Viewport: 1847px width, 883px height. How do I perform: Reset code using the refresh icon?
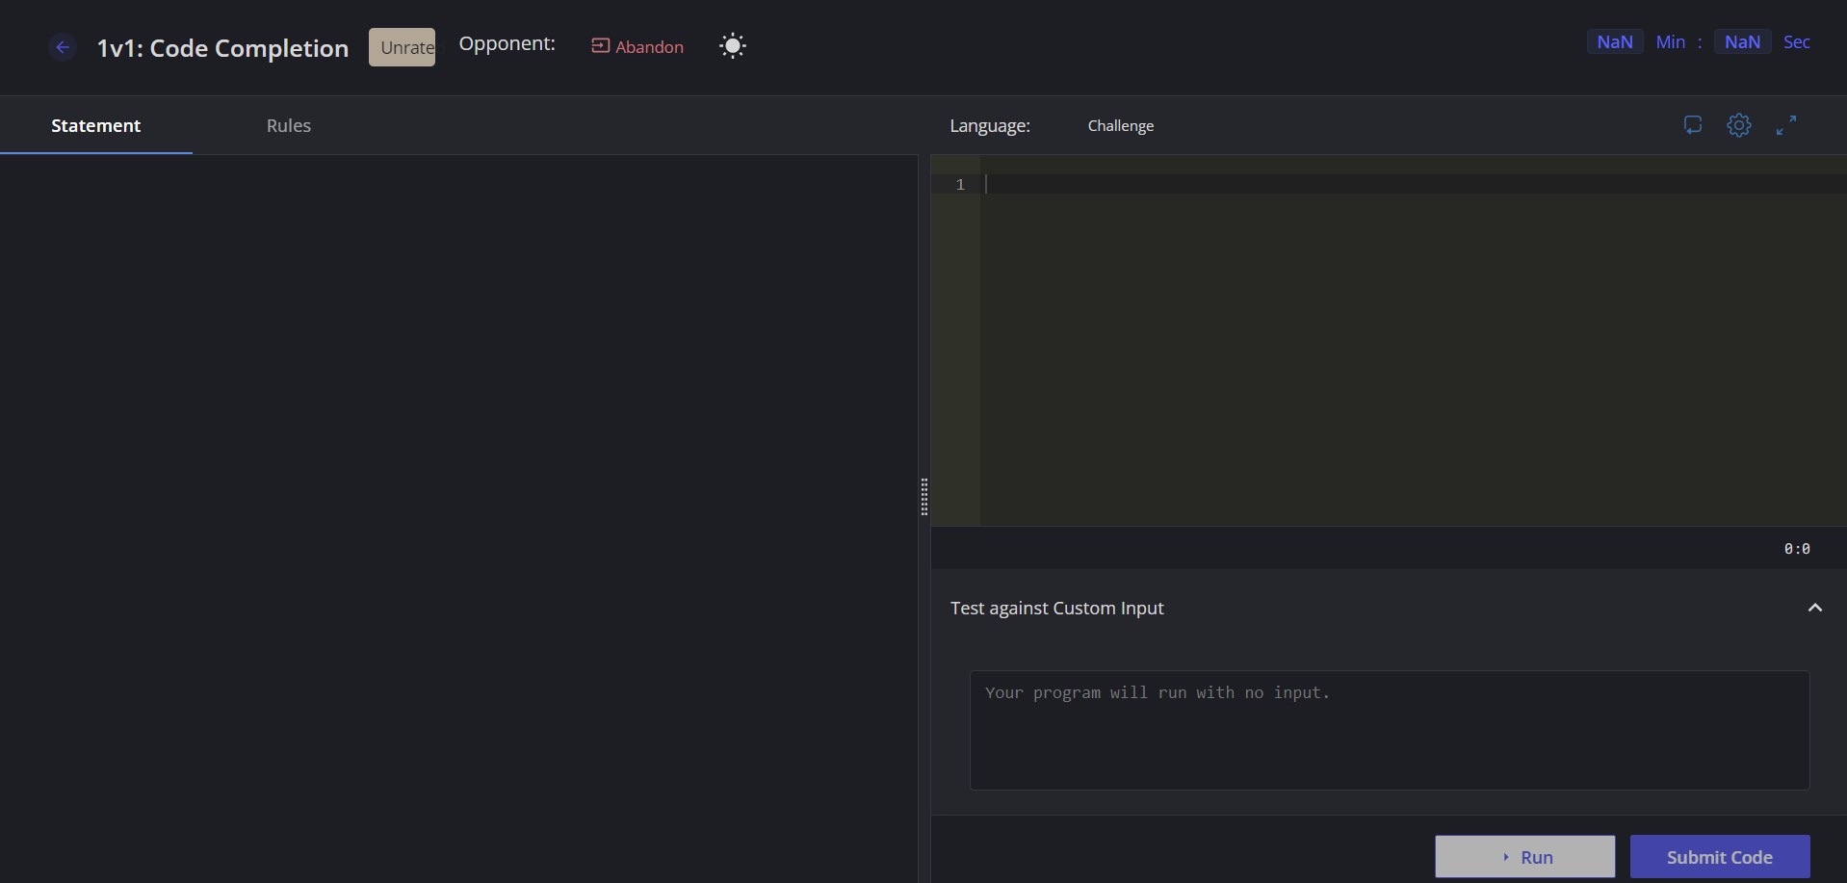(1693, 125)
